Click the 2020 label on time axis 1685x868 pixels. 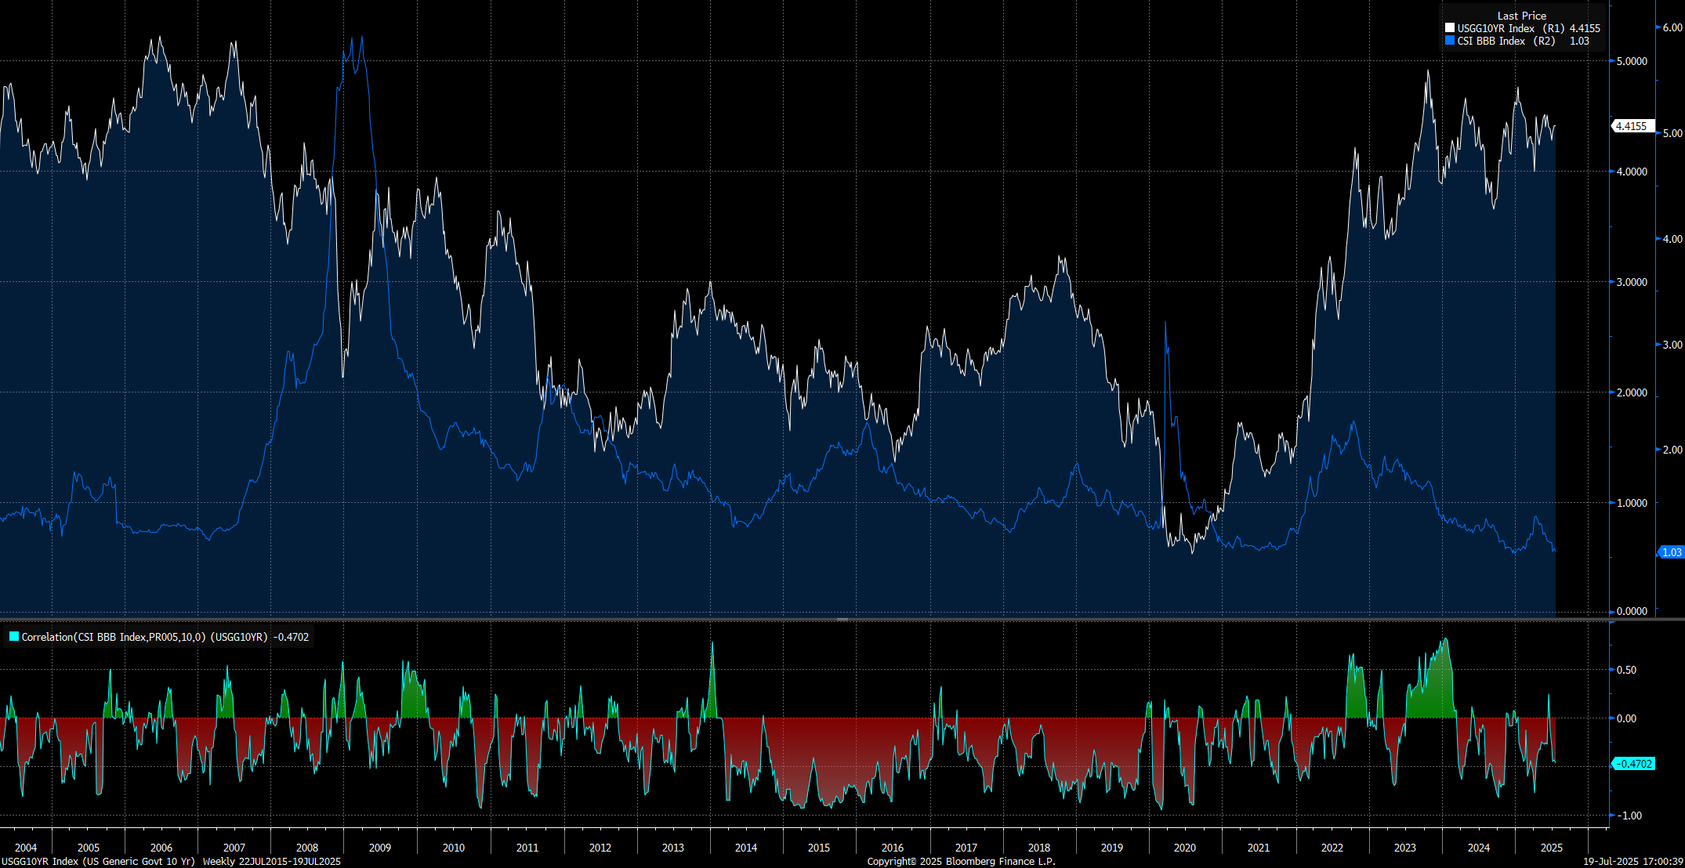tap(1185, 848)
